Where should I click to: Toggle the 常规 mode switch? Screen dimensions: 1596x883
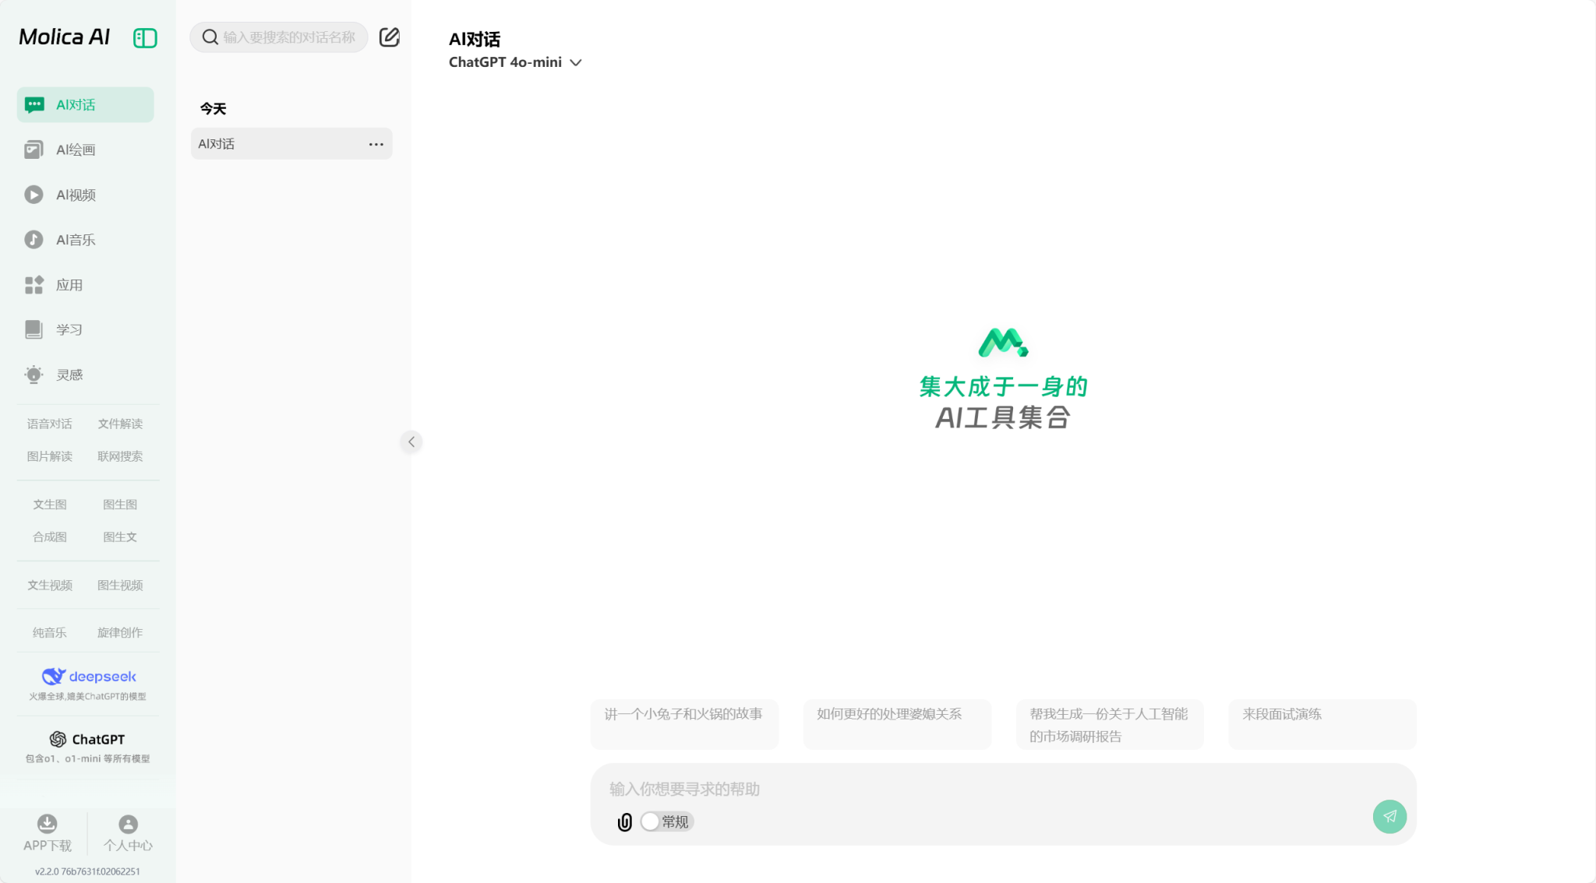[x=666, y=821]
